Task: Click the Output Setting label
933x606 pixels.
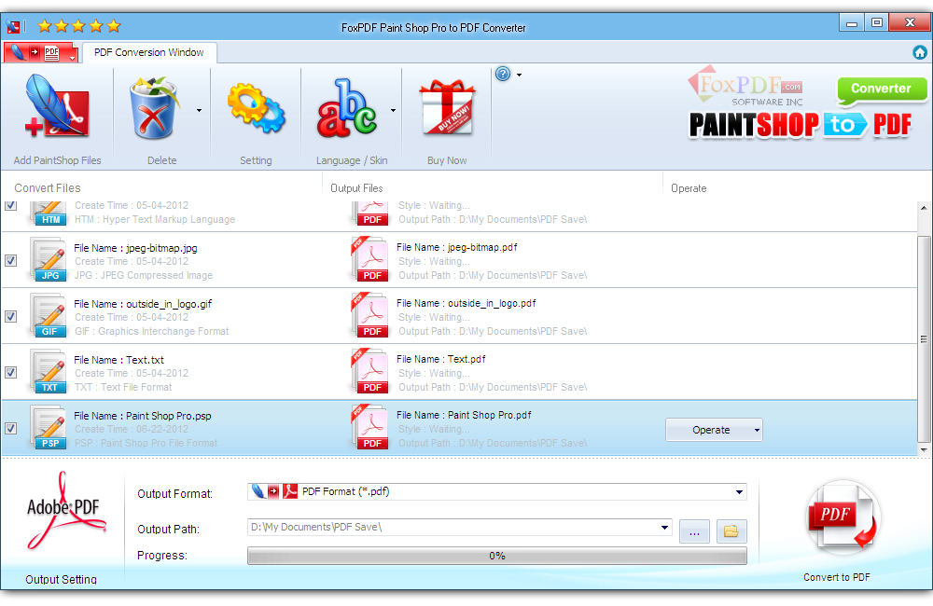Action: pos(61,579)
